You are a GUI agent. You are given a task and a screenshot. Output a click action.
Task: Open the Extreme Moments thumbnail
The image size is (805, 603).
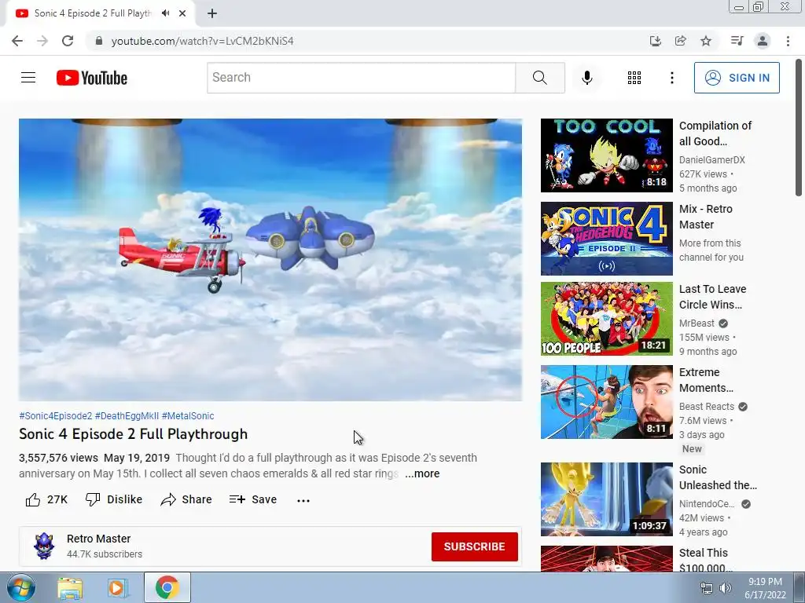pyautogui.click(x=606, y=402)
